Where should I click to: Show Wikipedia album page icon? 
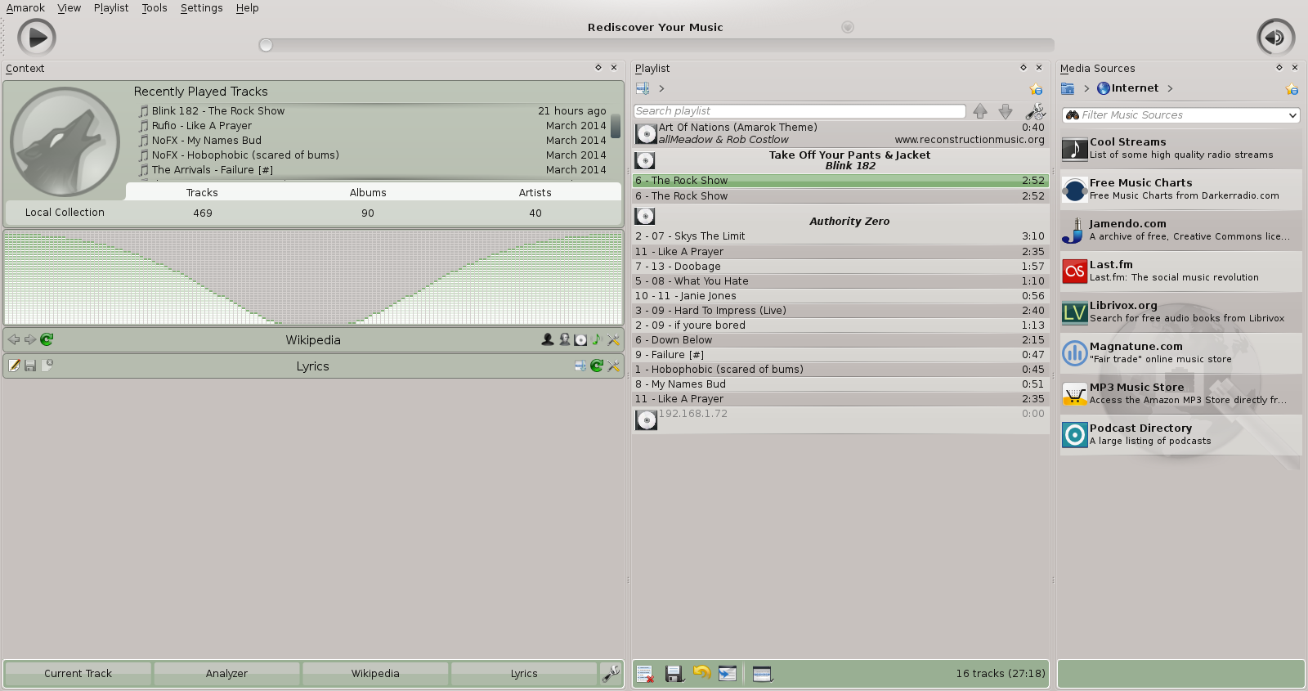pos(580,339)
